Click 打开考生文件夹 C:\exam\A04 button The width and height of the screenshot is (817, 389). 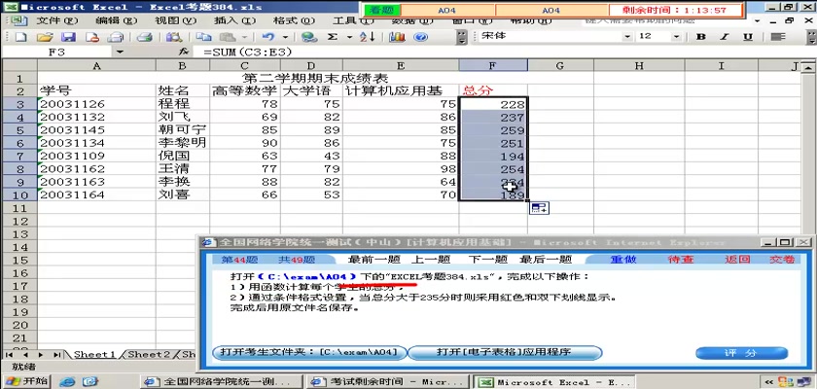click(309, 353)
